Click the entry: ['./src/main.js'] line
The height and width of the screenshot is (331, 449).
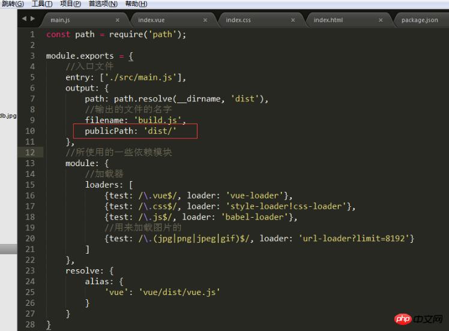125,77
